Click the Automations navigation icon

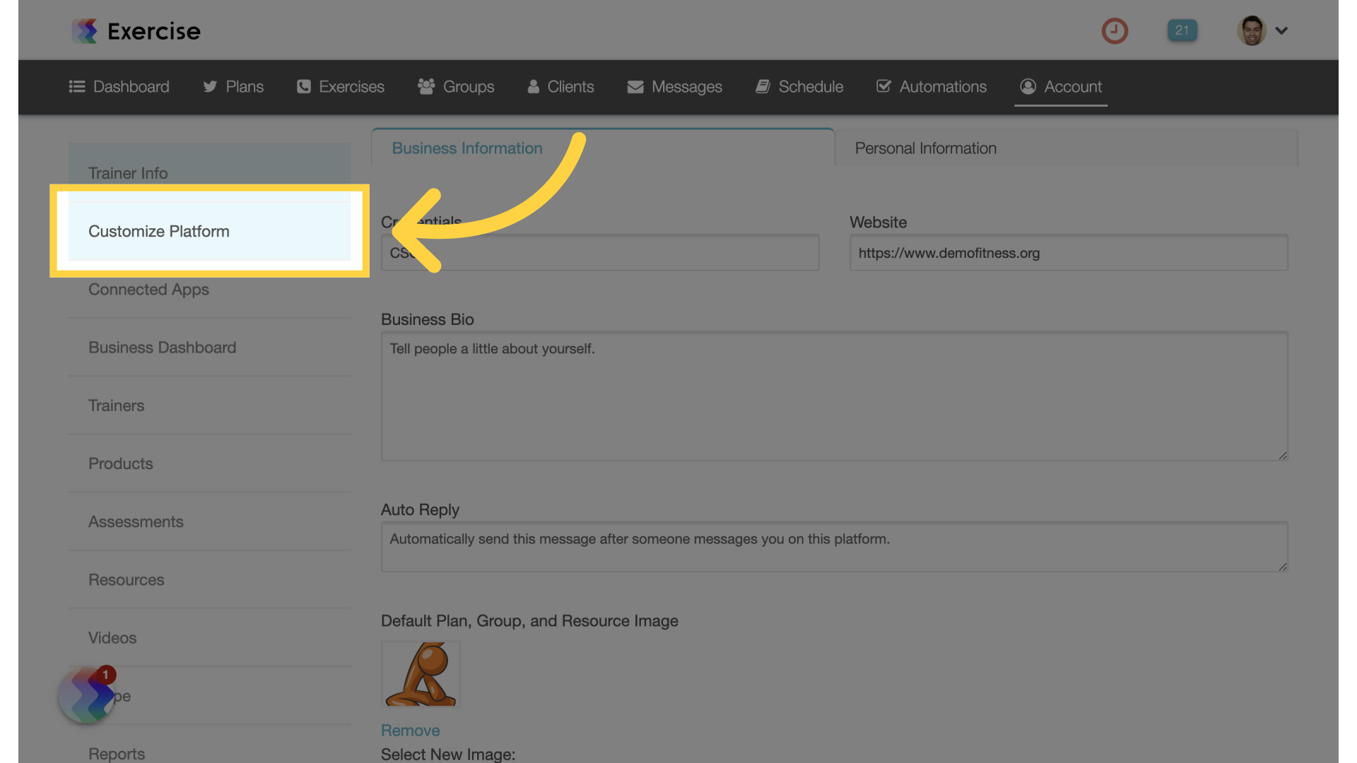[881, 87]
